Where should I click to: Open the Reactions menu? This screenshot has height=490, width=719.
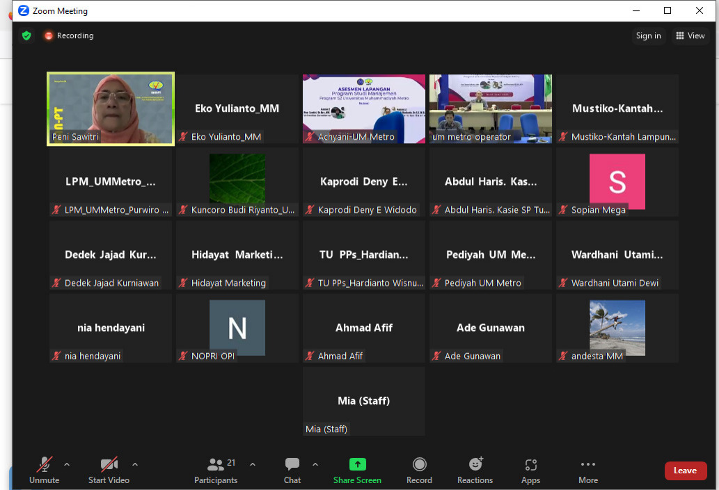475,469
